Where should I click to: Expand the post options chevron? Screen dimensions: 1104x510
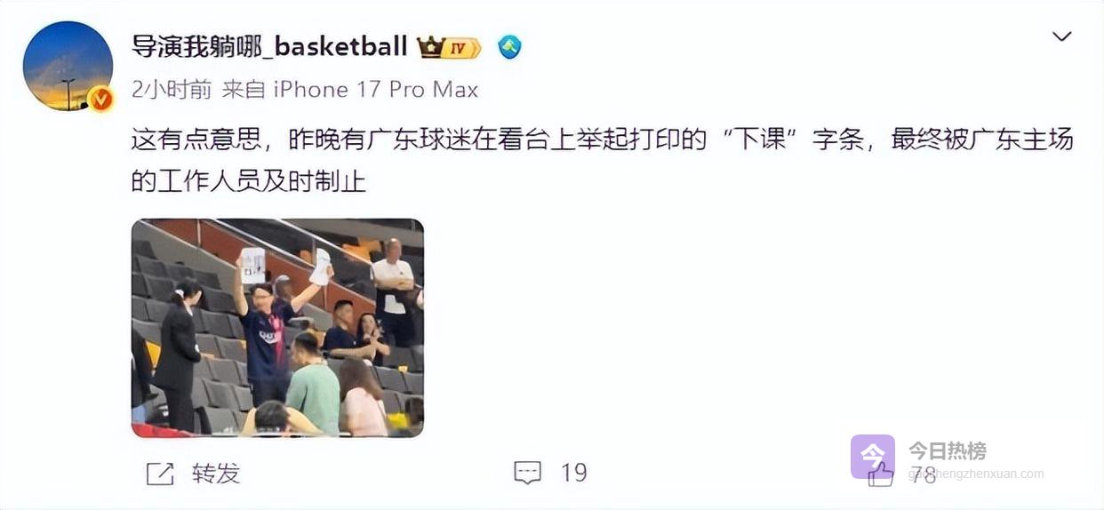click(1061, 36)
